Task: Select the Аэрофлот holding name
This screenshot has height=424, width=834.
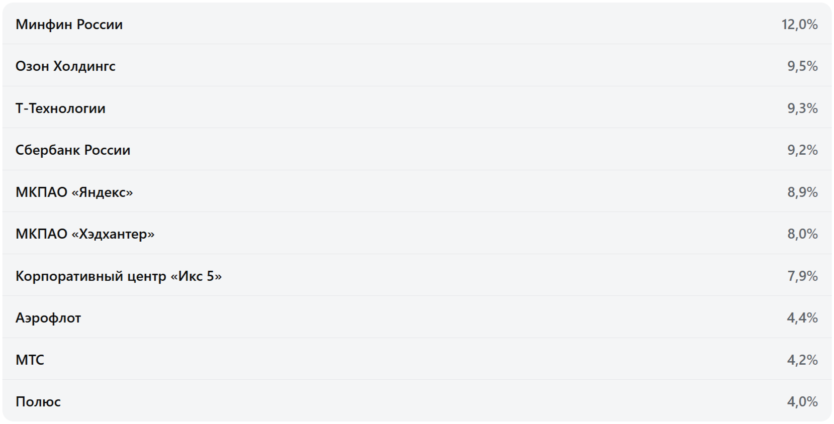Action: 48,317
